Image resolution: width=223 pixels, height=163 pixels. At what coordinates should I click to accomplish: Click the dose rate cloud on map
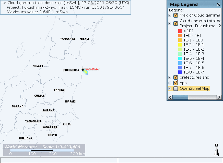pyautogui.click(x=86, y=72)
